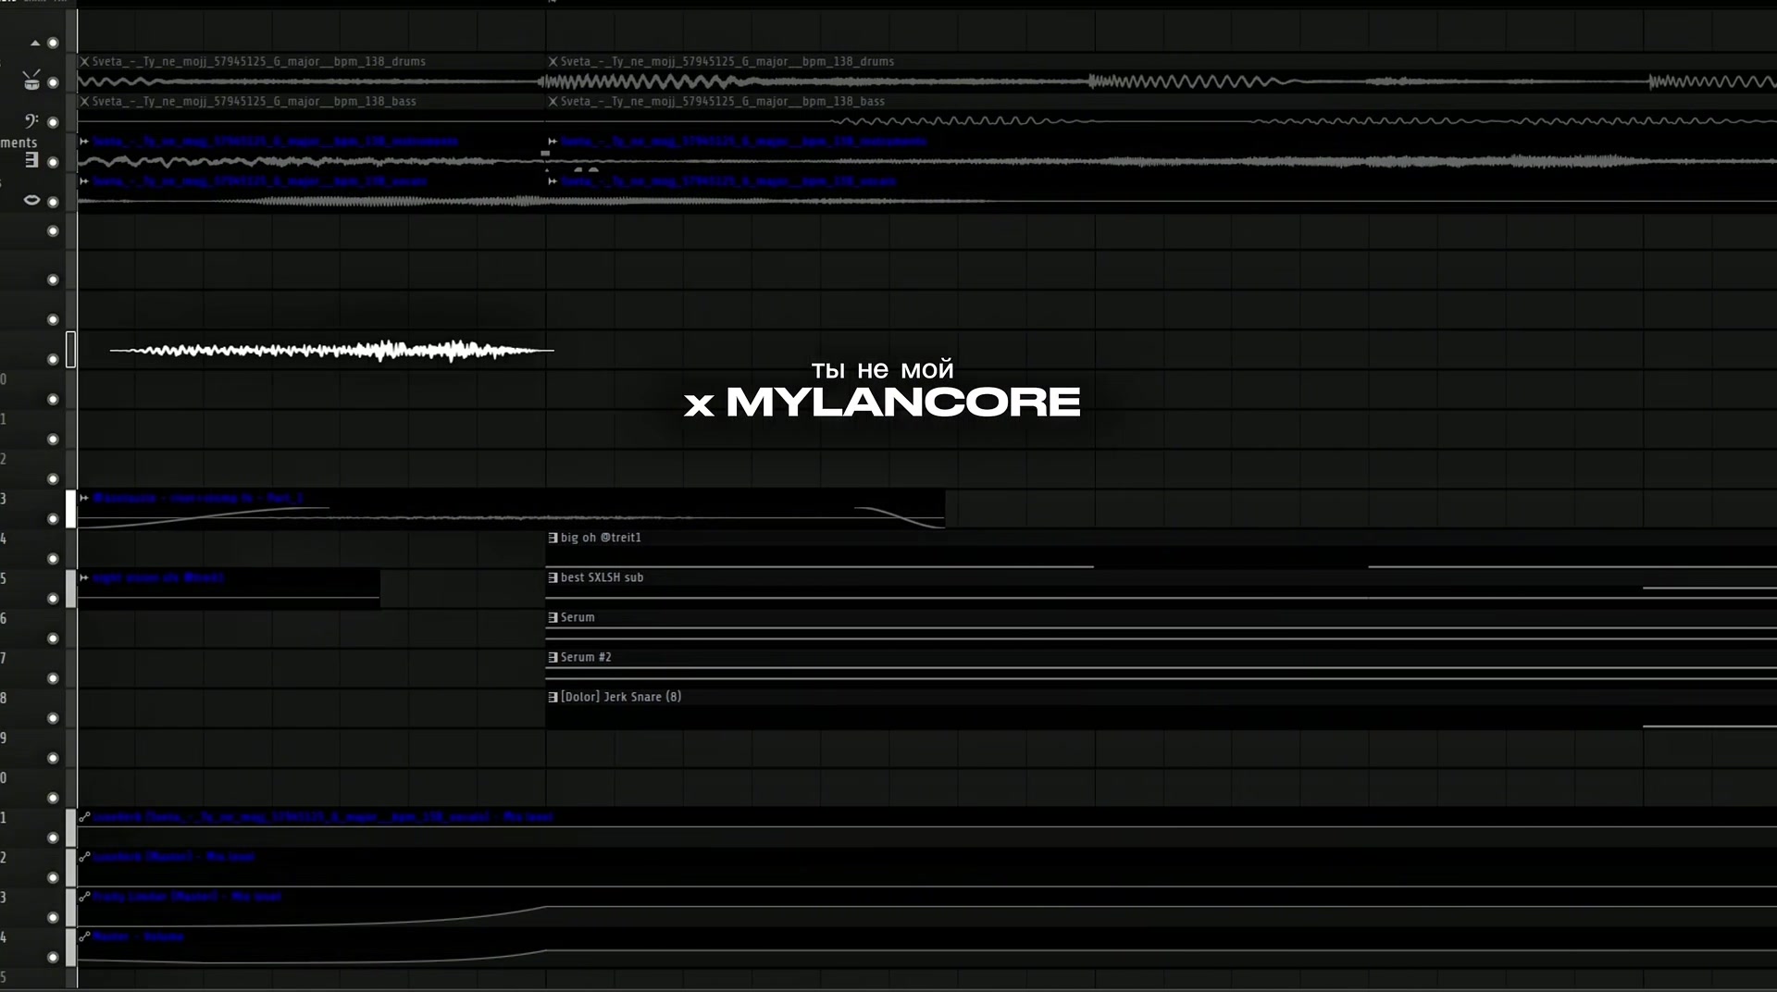This screenshot has height=992, width=1777.
Task: Mute the piano-keys instruments track
Action: [53, 162]
